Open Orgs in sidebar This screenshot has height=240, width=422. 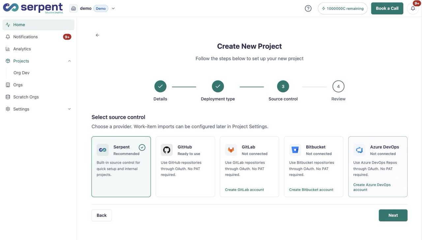point(39,85)
